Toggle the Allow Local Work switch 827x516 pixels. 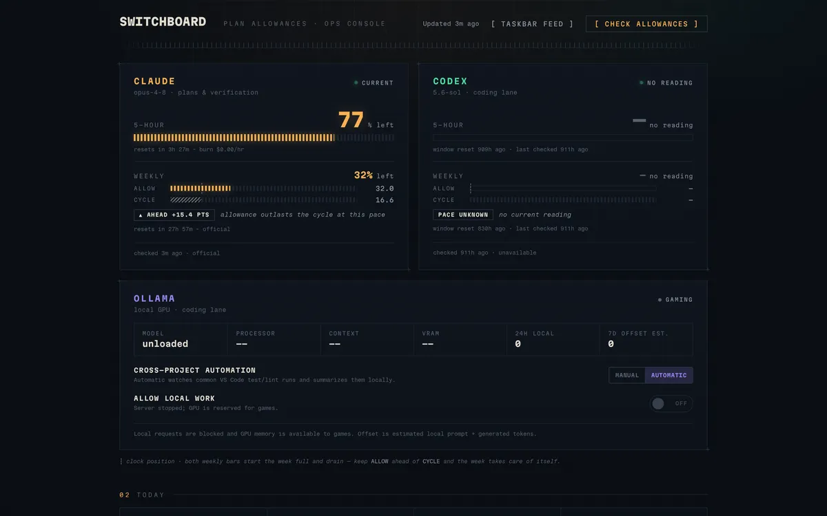pyautogui.click(x=671, y=403)
